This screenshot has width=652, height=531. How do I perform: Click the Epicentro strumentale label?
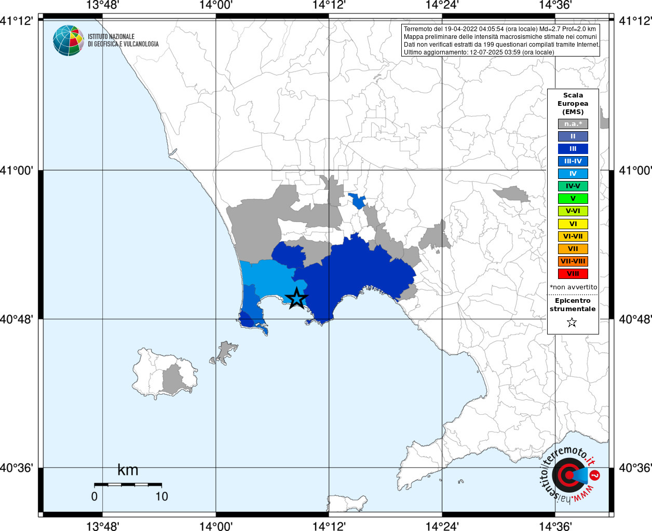tap(573, 305)
